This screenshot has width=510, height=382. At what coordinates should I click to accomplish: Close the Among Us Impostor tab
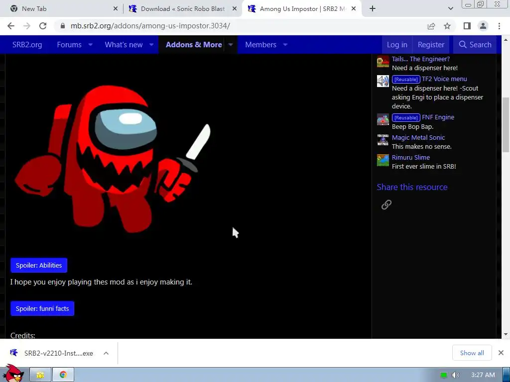[354, 9]
